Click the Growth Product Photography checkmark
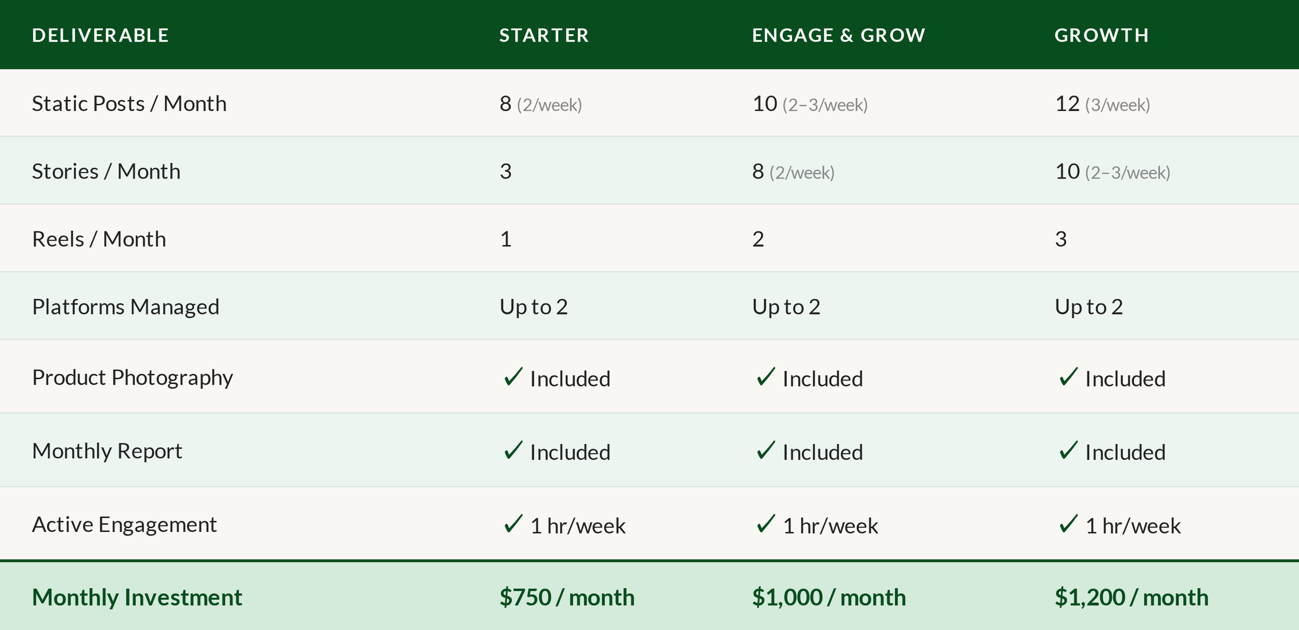1299x630 pixels. [x=1068, y=377]
